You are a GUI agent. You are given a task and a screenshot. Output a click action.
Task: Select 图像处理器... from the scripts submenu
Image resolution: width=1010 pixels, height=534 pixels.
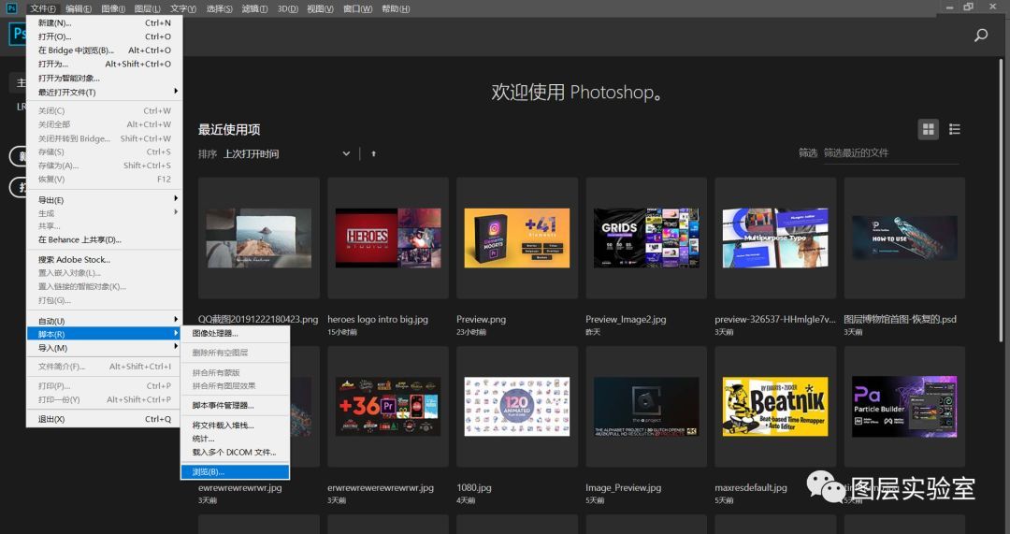[x=234, y=333]
